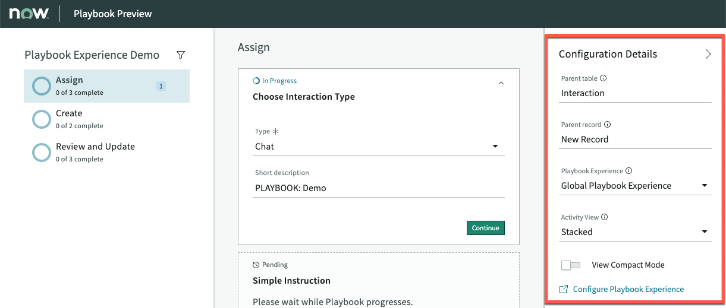Click the View Compact Mode label
726x308 pixels.
628,265
